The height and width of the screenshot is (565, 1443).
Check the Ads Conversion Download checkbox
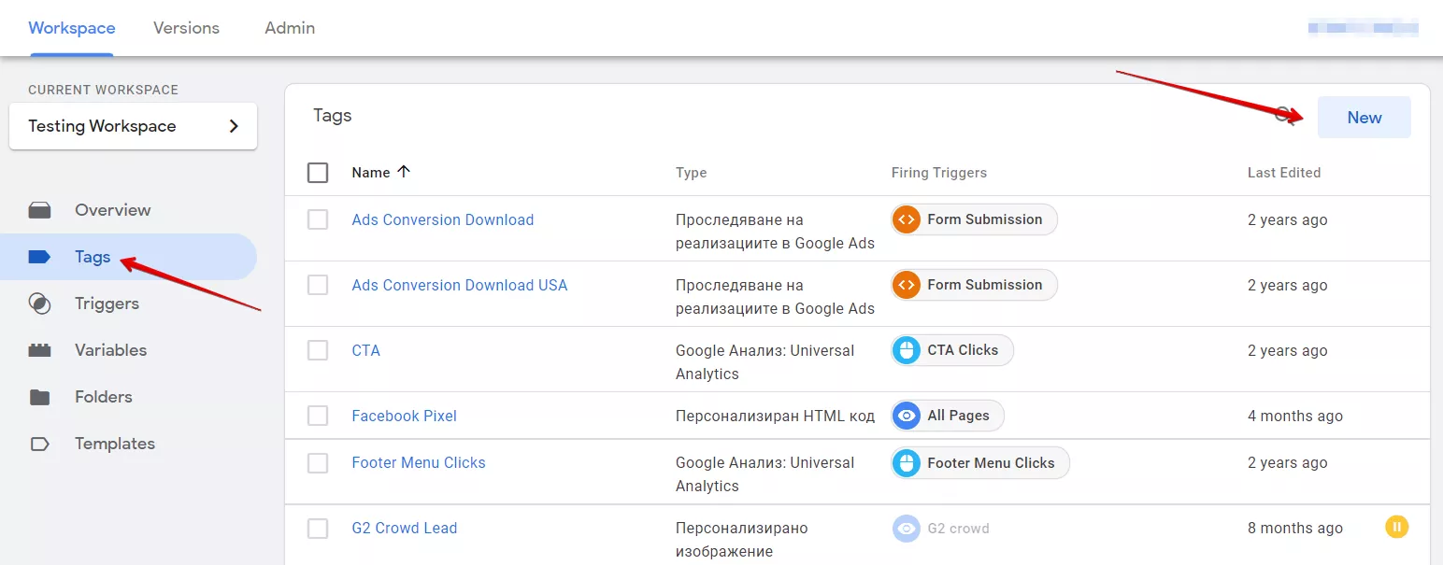click(318, 219)
